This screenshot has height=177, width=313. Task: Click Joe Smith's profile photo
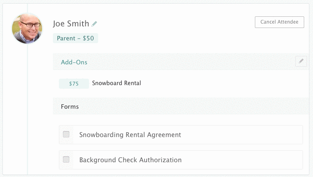27,28
